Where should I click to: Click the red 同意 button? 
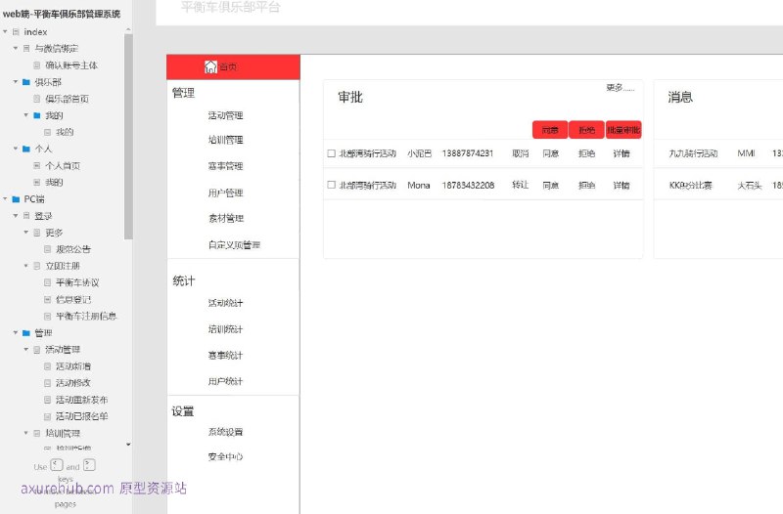click(x=550, y=130)
